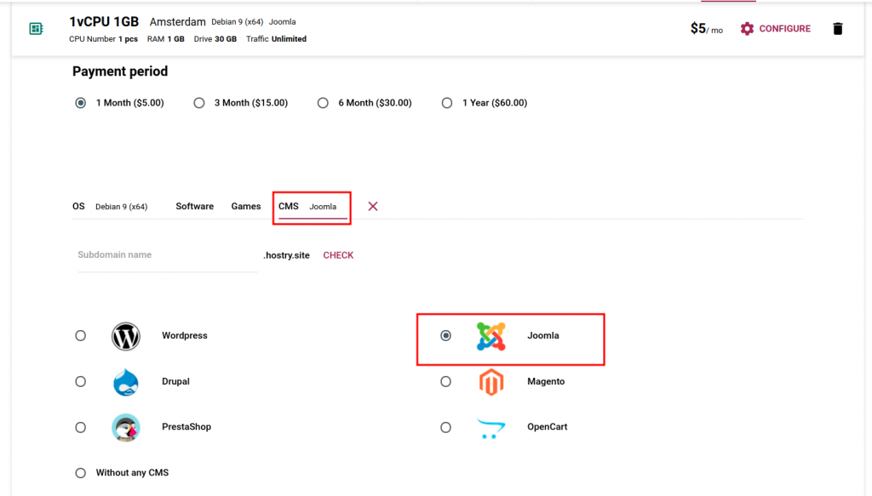Screen dimensions: 872x496
Task: Click the Wordpress label text
Action: [x=185, y=335]
